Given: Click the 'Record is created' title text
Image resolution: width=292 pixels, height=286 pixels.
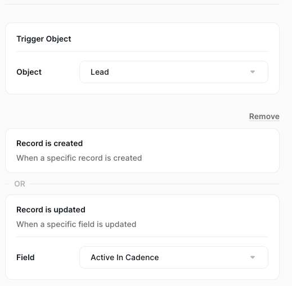Looking at the screenshot, I should tap(50, 143).
